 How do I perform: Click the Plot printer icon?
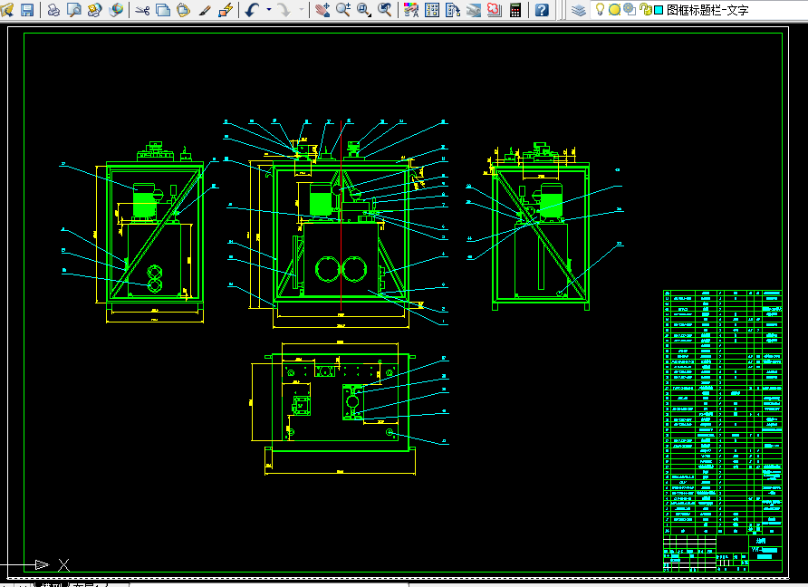click(53, 9)
